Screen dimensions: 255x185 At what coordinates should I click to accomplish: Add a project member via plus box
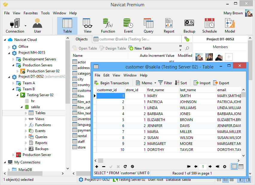(229, 57)
